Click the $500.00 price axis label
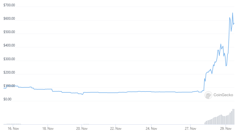The image size is (239, 132). (x=9, y=32)
